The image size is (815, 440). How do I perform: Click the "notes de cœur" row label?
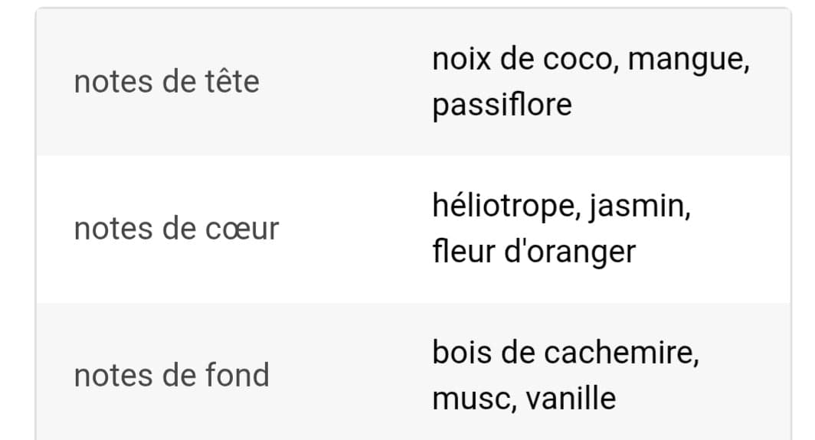click(176, 229)
